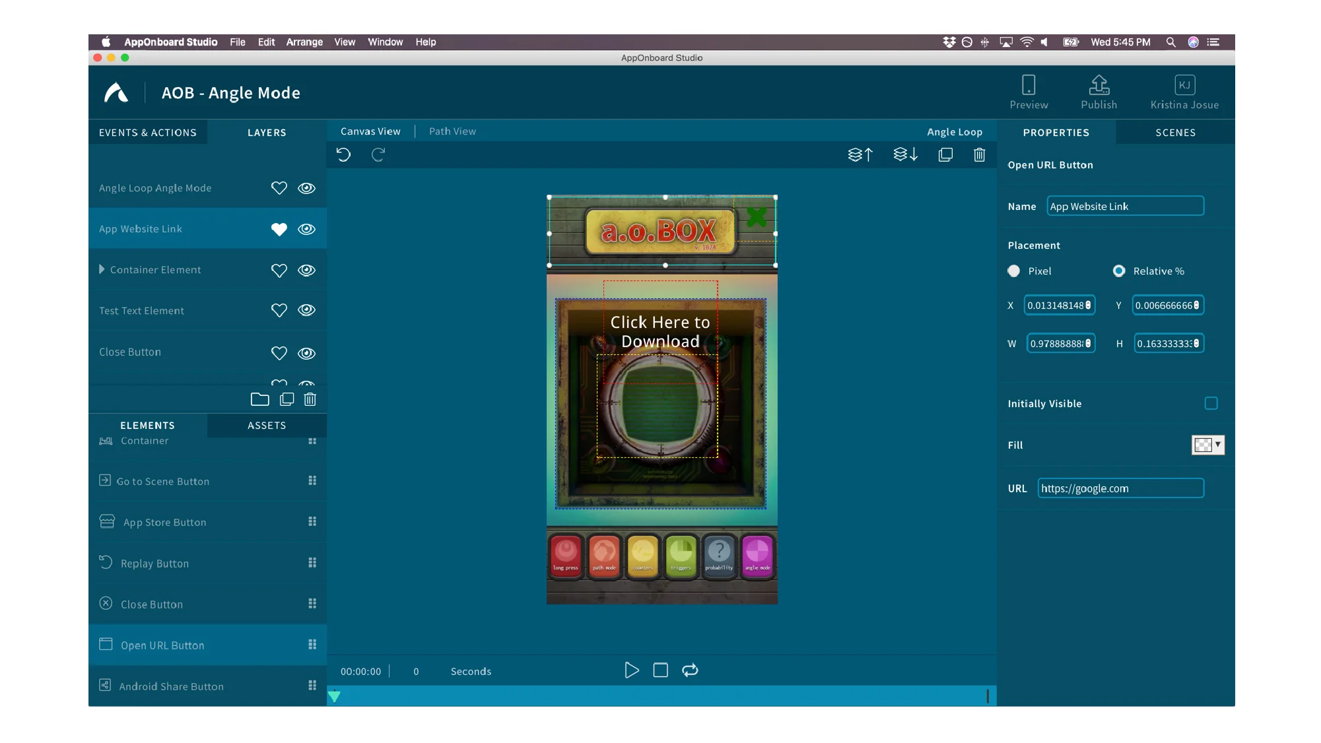Switch to Events & Actions tab

[x=148, y=133]
